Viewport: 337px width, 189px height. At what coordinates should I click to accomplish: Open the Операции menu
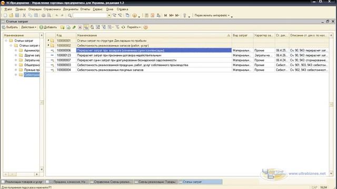pyautogui.click(x=35, y=9)
